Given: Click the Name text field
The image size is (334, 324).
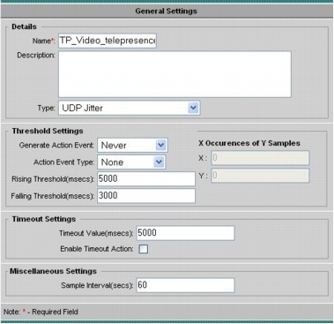Looking at the screenshot, I should click(108, 41).
